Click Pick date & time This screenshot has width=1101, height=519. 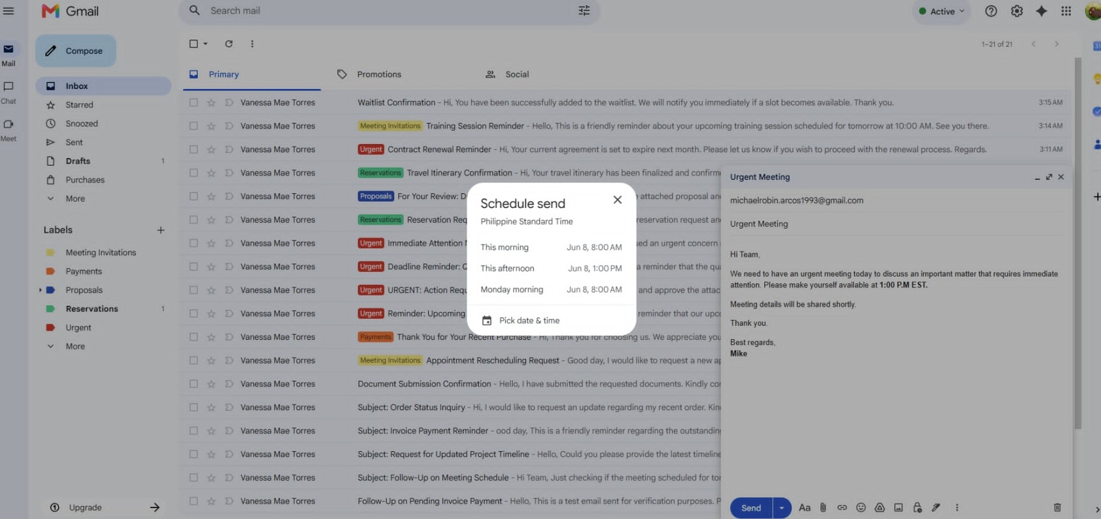(x=529, y=321)
